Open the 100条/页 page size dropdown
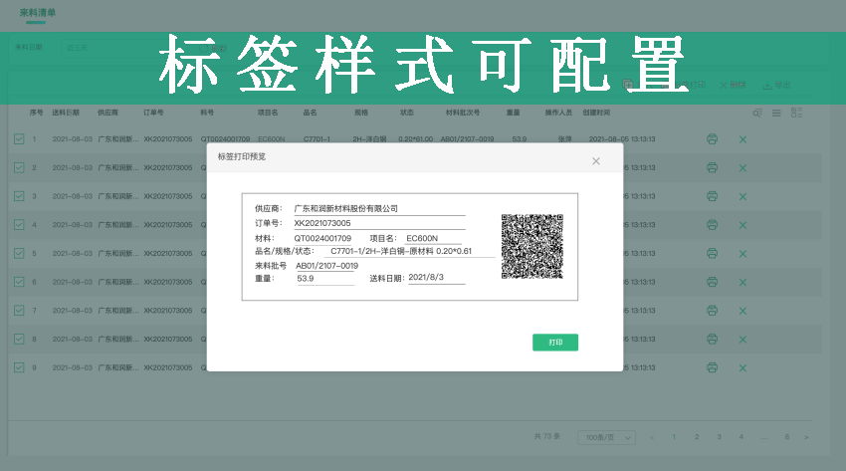846x471 pixels. coord(606,437)
